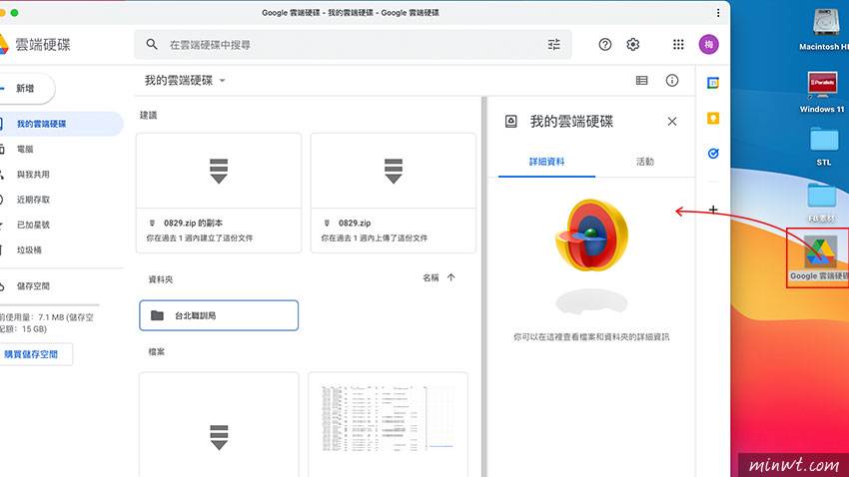
Task: Click the user account avatar
Action: point(708,45)
